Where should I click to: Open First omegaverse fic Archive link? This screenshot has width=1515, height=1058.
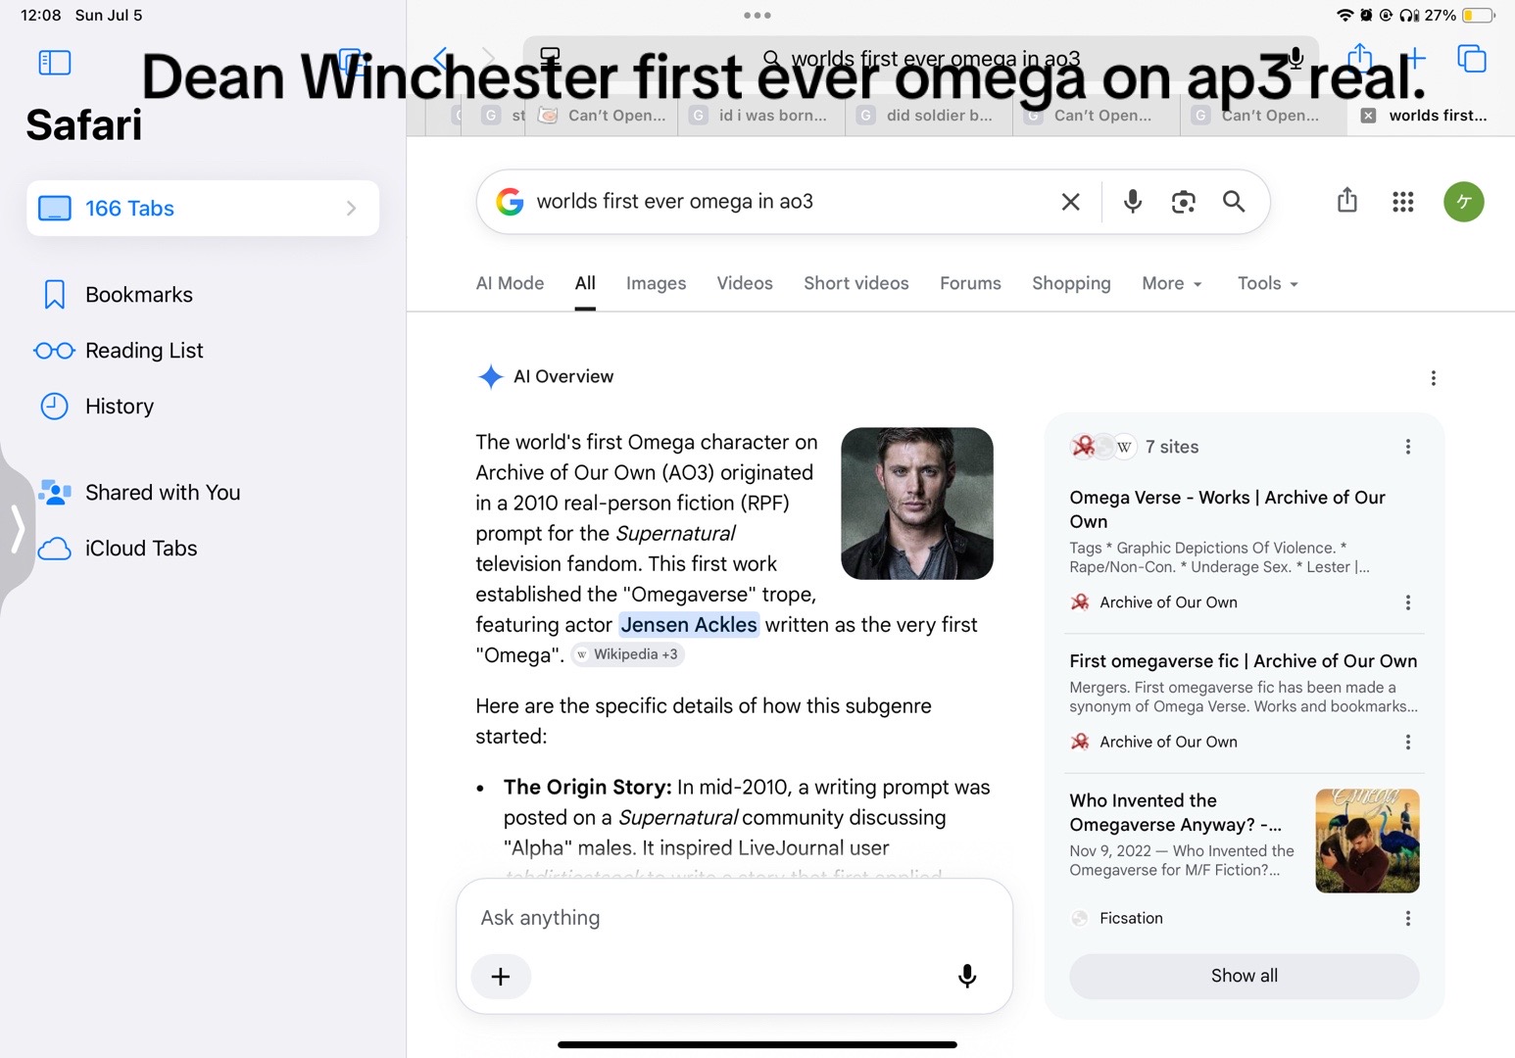click(1243, 661)
